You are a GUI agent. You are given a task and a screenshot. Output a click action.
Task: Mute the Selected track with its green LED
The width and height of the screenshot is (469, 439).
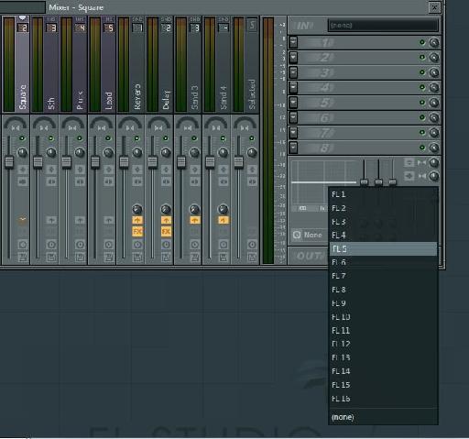click(252, 138)
